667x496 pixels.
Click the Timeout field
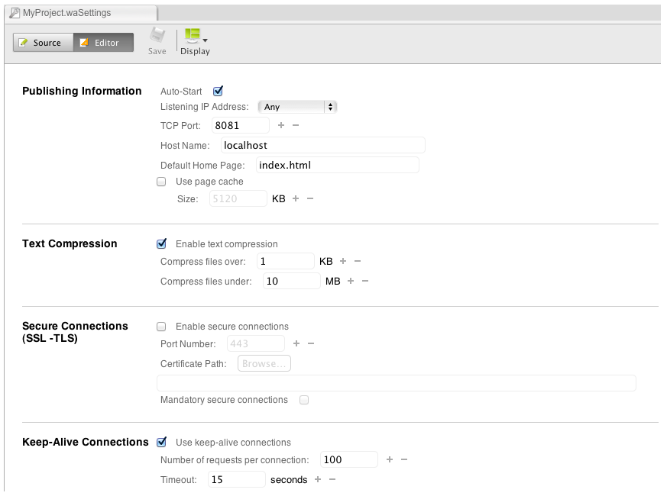(237, 479)
